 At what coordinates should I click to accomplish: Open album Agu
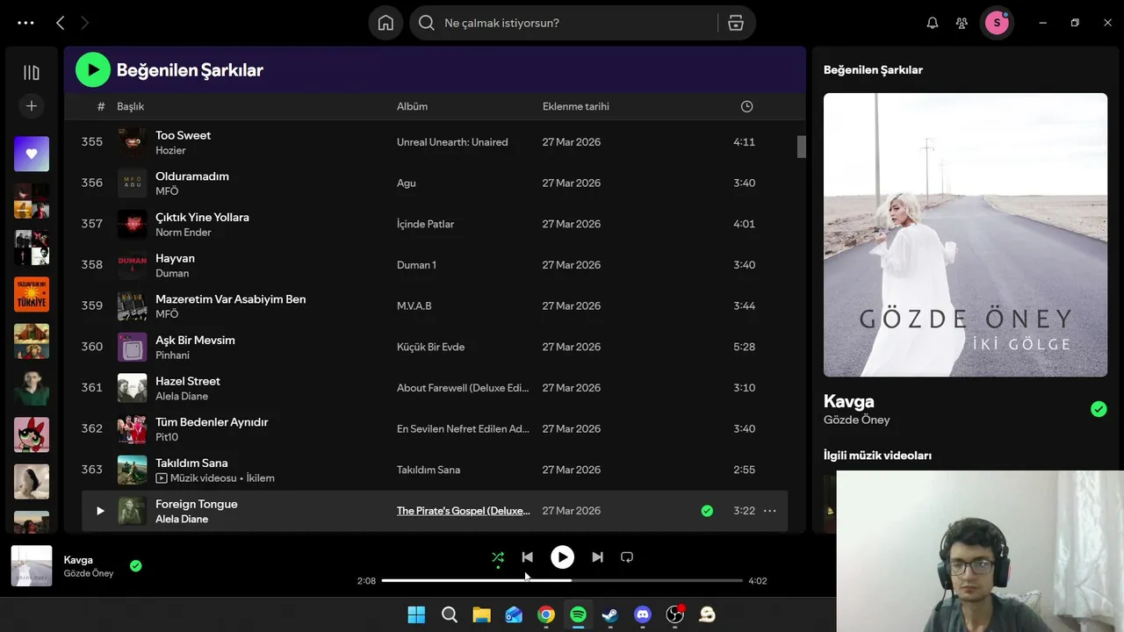click(407, 183)
